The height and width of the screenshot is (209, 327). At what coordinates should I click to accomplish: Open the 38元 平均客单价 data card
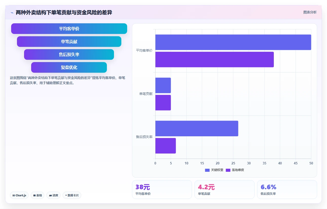pos(162,189)
